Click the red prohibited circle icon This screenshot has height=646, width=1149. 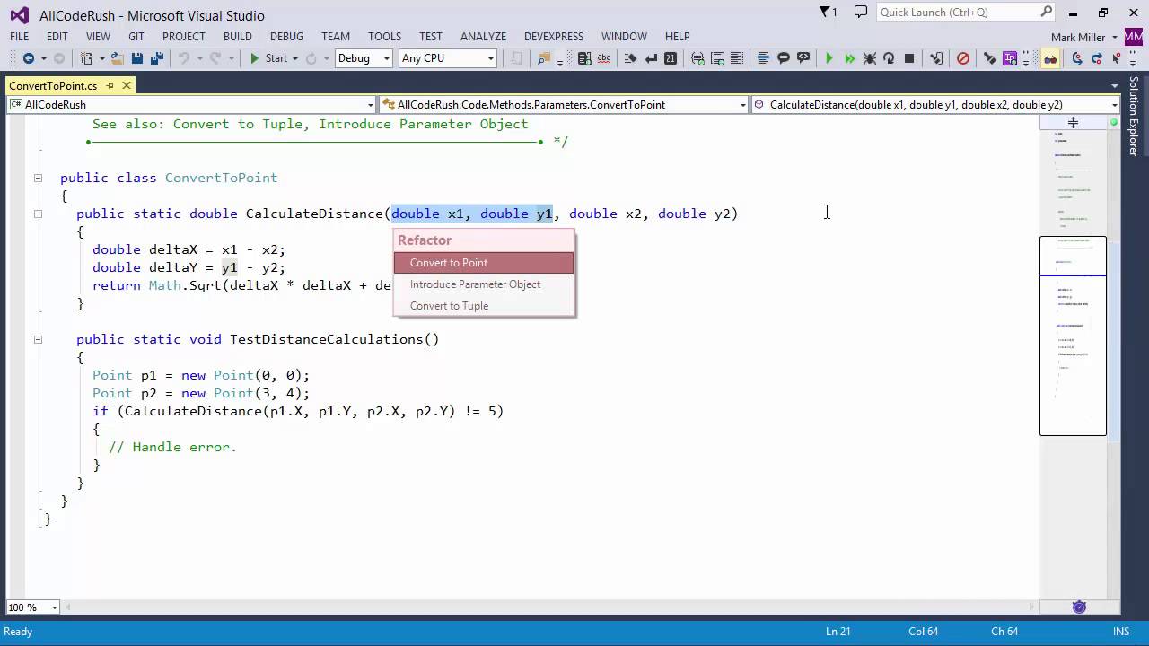click(x=962, y=58)
